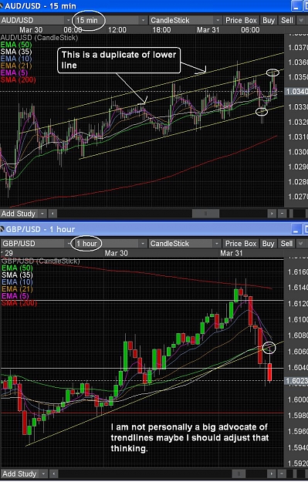The image size is (308, 482).
Task: Select EMA (21) legend in AUD/USD chart
Action: pos(16,66)
